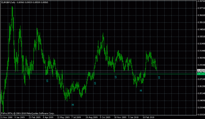The image size is (205, 119).
Task: Click the 0.90390 price scale label
Action: [201, 58]
